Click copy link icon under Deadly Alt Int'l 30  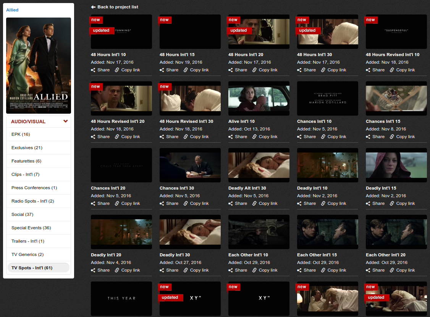(x=254, y=204)
